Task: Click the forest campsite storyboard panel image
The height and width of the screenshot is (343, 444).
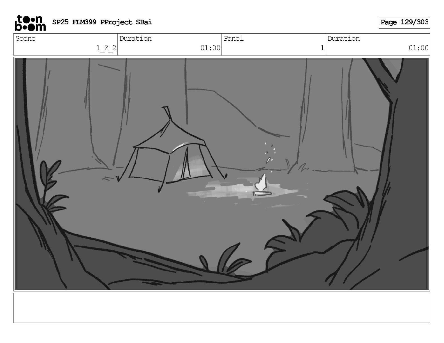Action: [x=222, y=174]
